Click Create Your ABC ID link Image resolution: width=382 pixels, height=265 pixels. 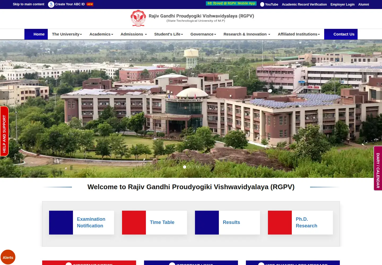(70, 4)
